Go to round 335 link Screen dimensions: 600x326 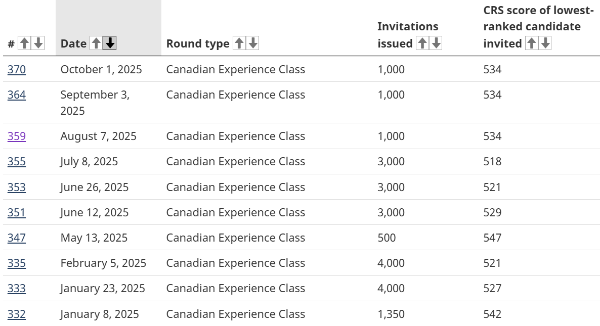point(17,263)
